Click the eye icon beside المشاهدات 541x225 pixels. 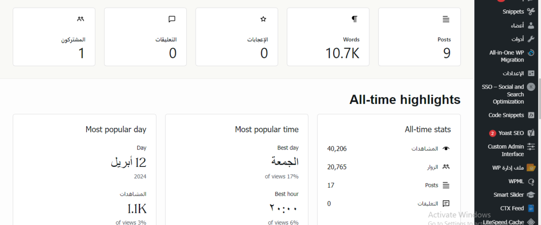(x=446, y=148)
